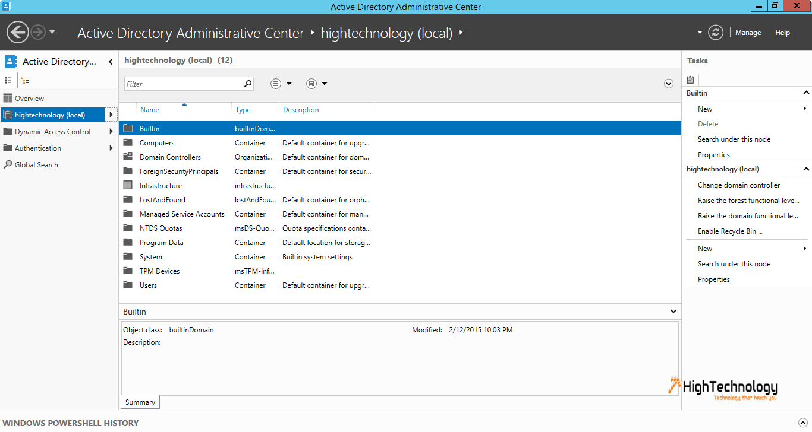Viewport: 812px width, 432px height.
Task: Expand the Dynamic Access Control node arrow
Action: pos(111,132)
